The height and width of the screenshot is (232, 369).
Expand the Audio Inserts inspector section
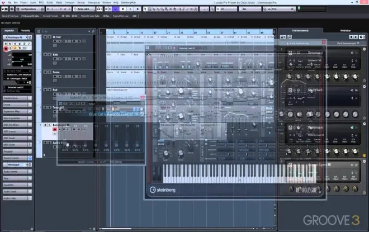point(17,172)
